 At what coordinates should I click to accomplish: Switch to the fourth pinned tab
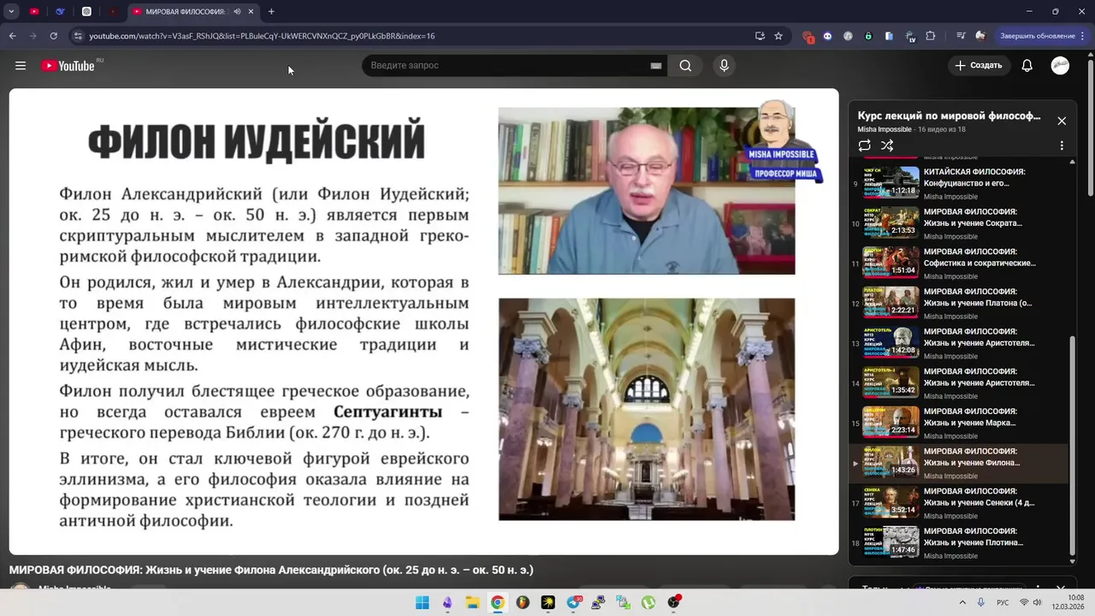point(113,12)
